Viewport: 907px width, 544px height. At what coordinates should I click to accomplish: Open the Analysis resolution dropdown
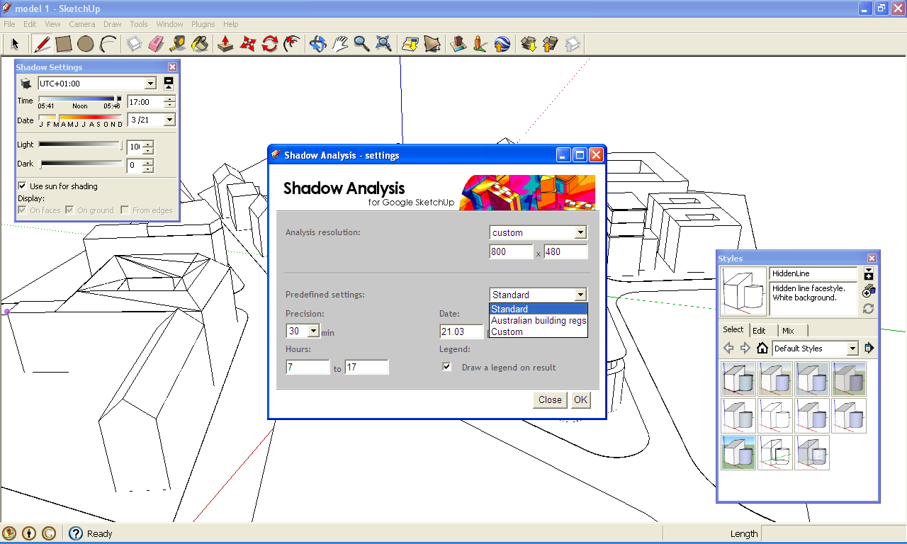tap(581, 232)
